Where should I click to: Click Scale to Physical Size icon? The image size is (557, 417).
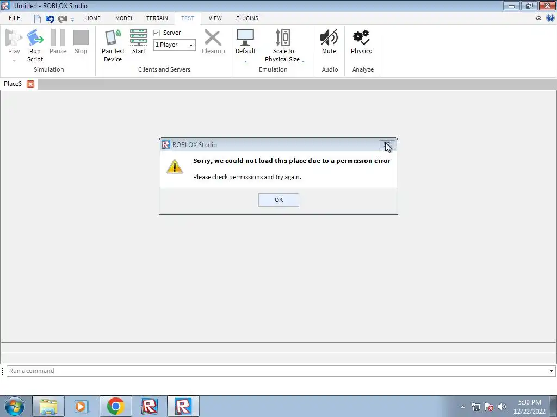click(283, 37)
